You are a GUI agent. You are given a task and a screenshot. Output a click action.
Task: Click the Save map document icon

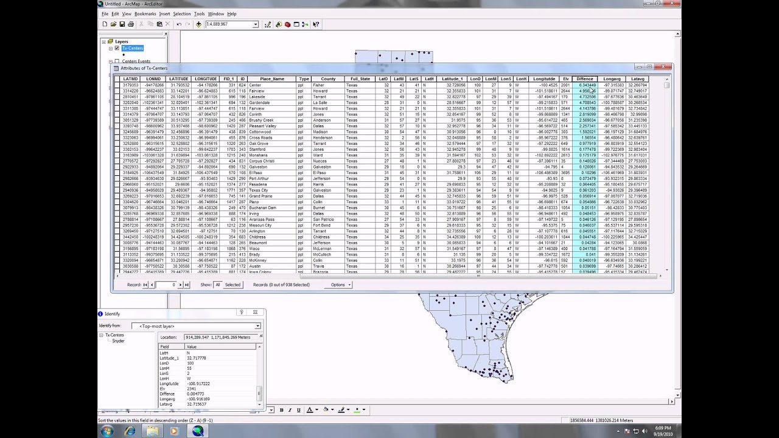[122, 24]
